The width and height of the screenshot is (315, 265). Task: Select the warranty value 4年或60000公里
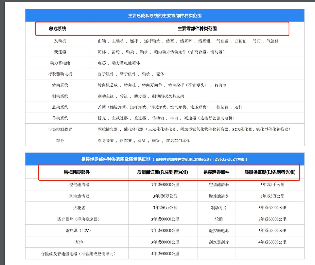pos(272,242)
